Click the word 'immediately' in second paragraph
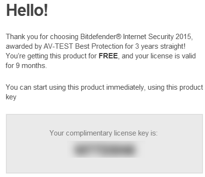 (x=125, y=87)
